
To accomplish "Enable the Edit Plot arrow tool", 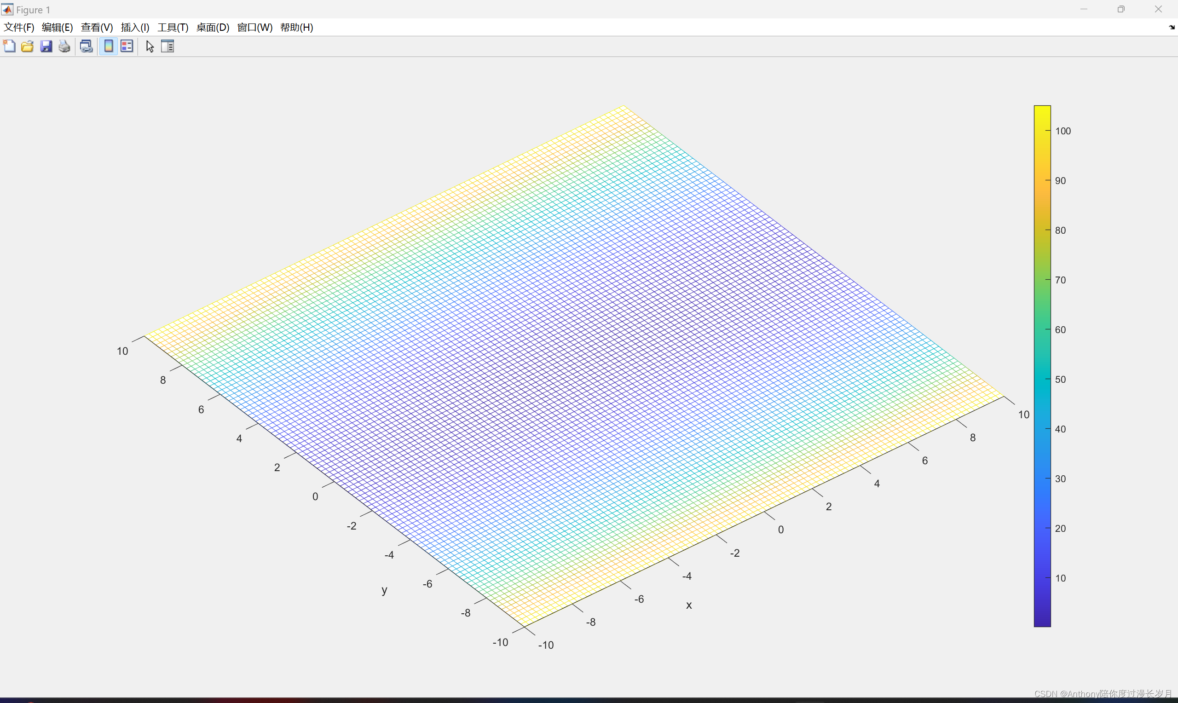I will (150, 46).
